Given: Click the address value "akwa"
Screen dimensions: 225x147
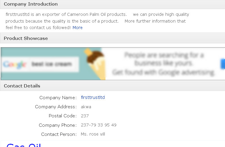Looking at the screenshot, I should [86, 107].
